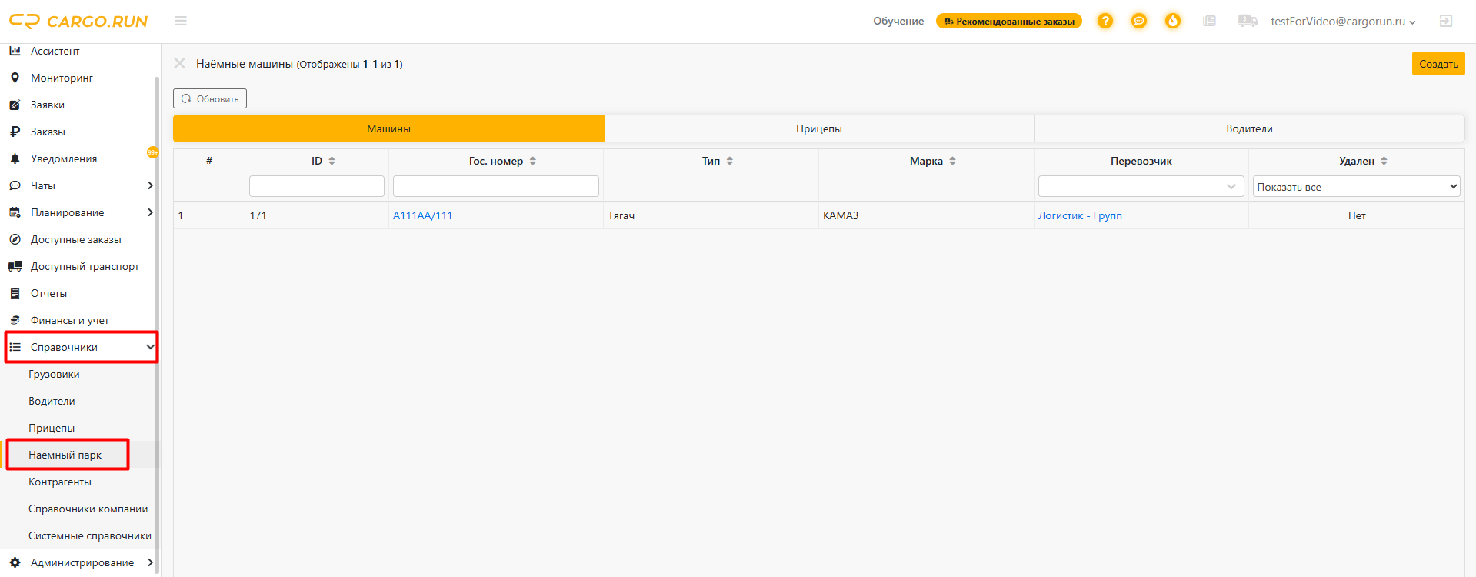
Task: Click the Обновить refresh button
Action: [x=210, y=98]
